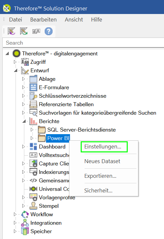Click the Volltextsuche AZ icon

pos(33,155)
